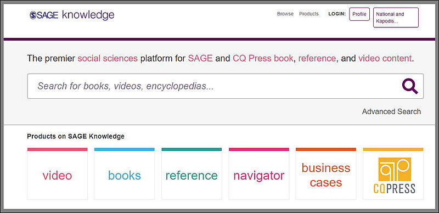Click the magnifying glass search icon
Image resolution: width=439 pixels, height=213 pixels.
[410, 86]
